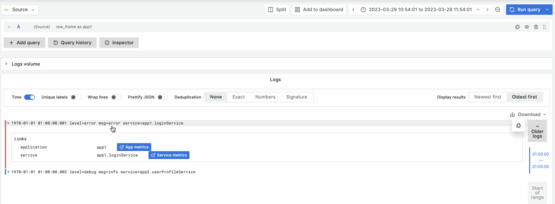
Task: Click the duplicate query icon
Action: tap(517, 27)
